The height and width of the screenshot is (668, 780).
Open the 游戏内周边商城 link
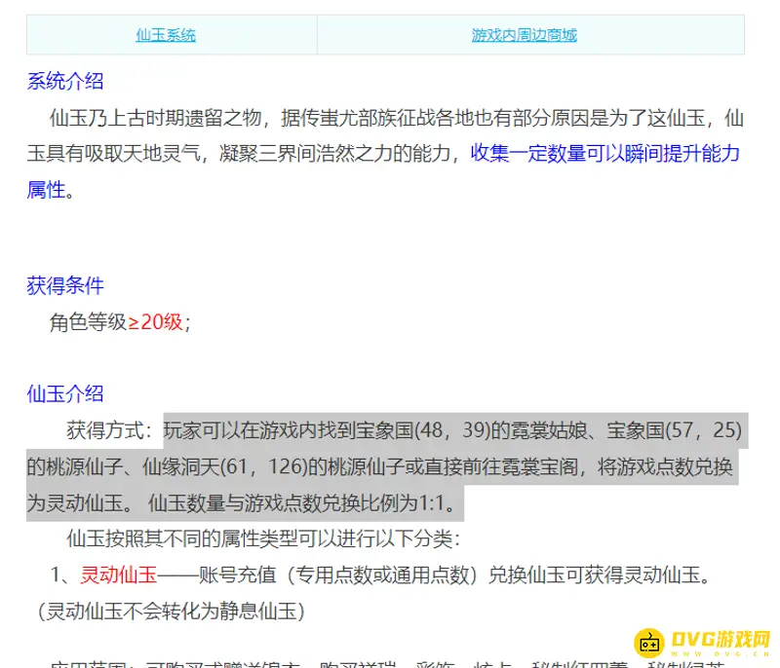[x=525, y=35]
